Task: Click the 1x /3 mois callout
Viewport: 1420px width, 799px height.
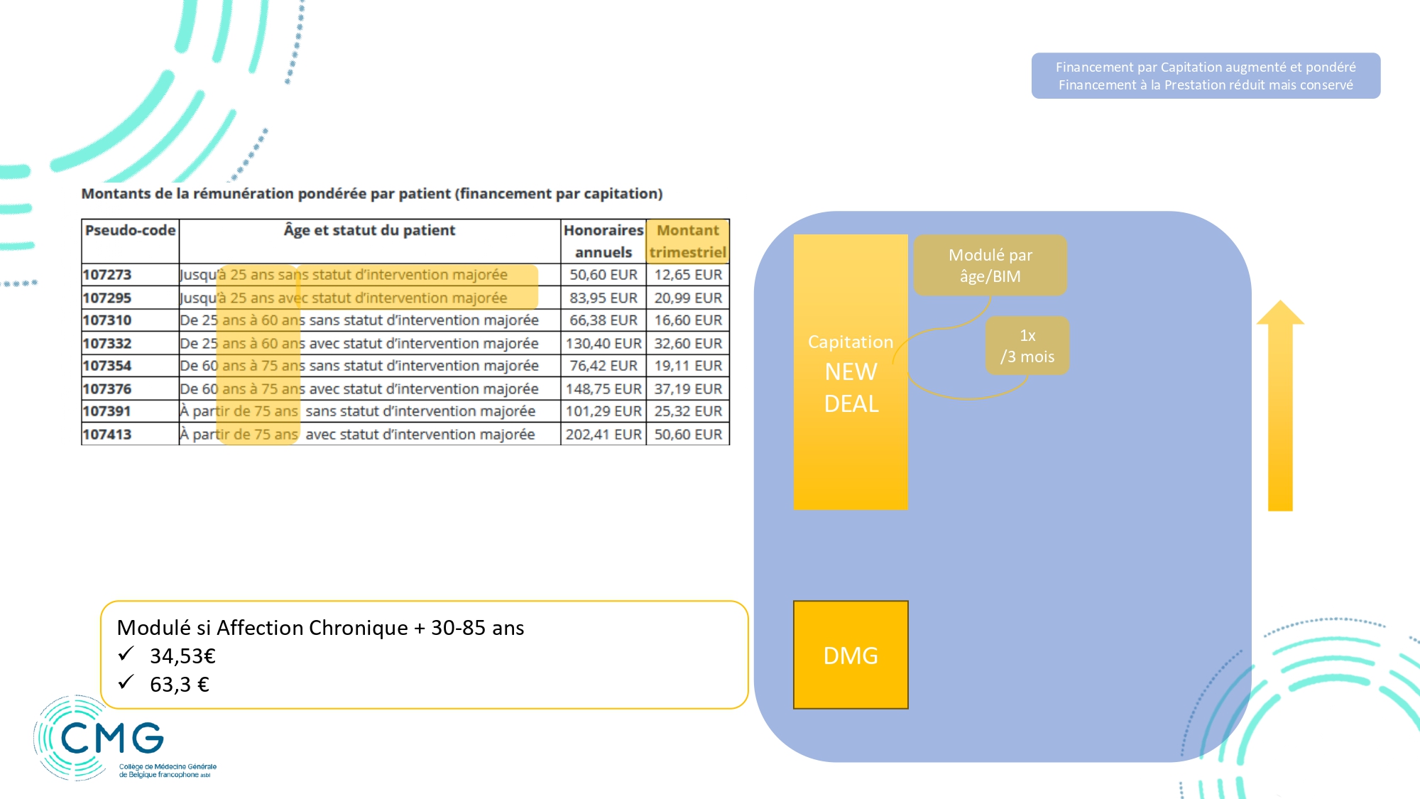Action: point(1027,346)
